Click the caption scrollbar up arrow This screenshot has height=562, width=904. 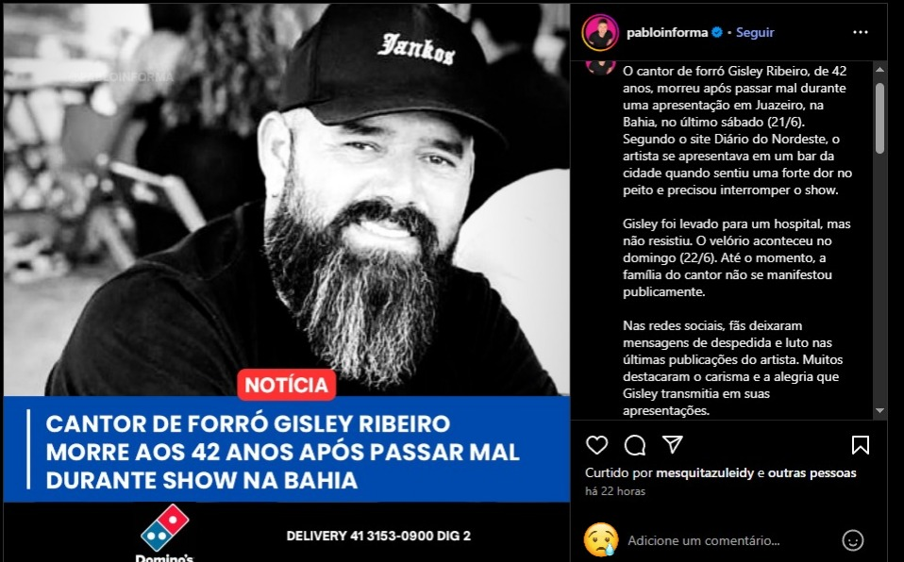879,69
